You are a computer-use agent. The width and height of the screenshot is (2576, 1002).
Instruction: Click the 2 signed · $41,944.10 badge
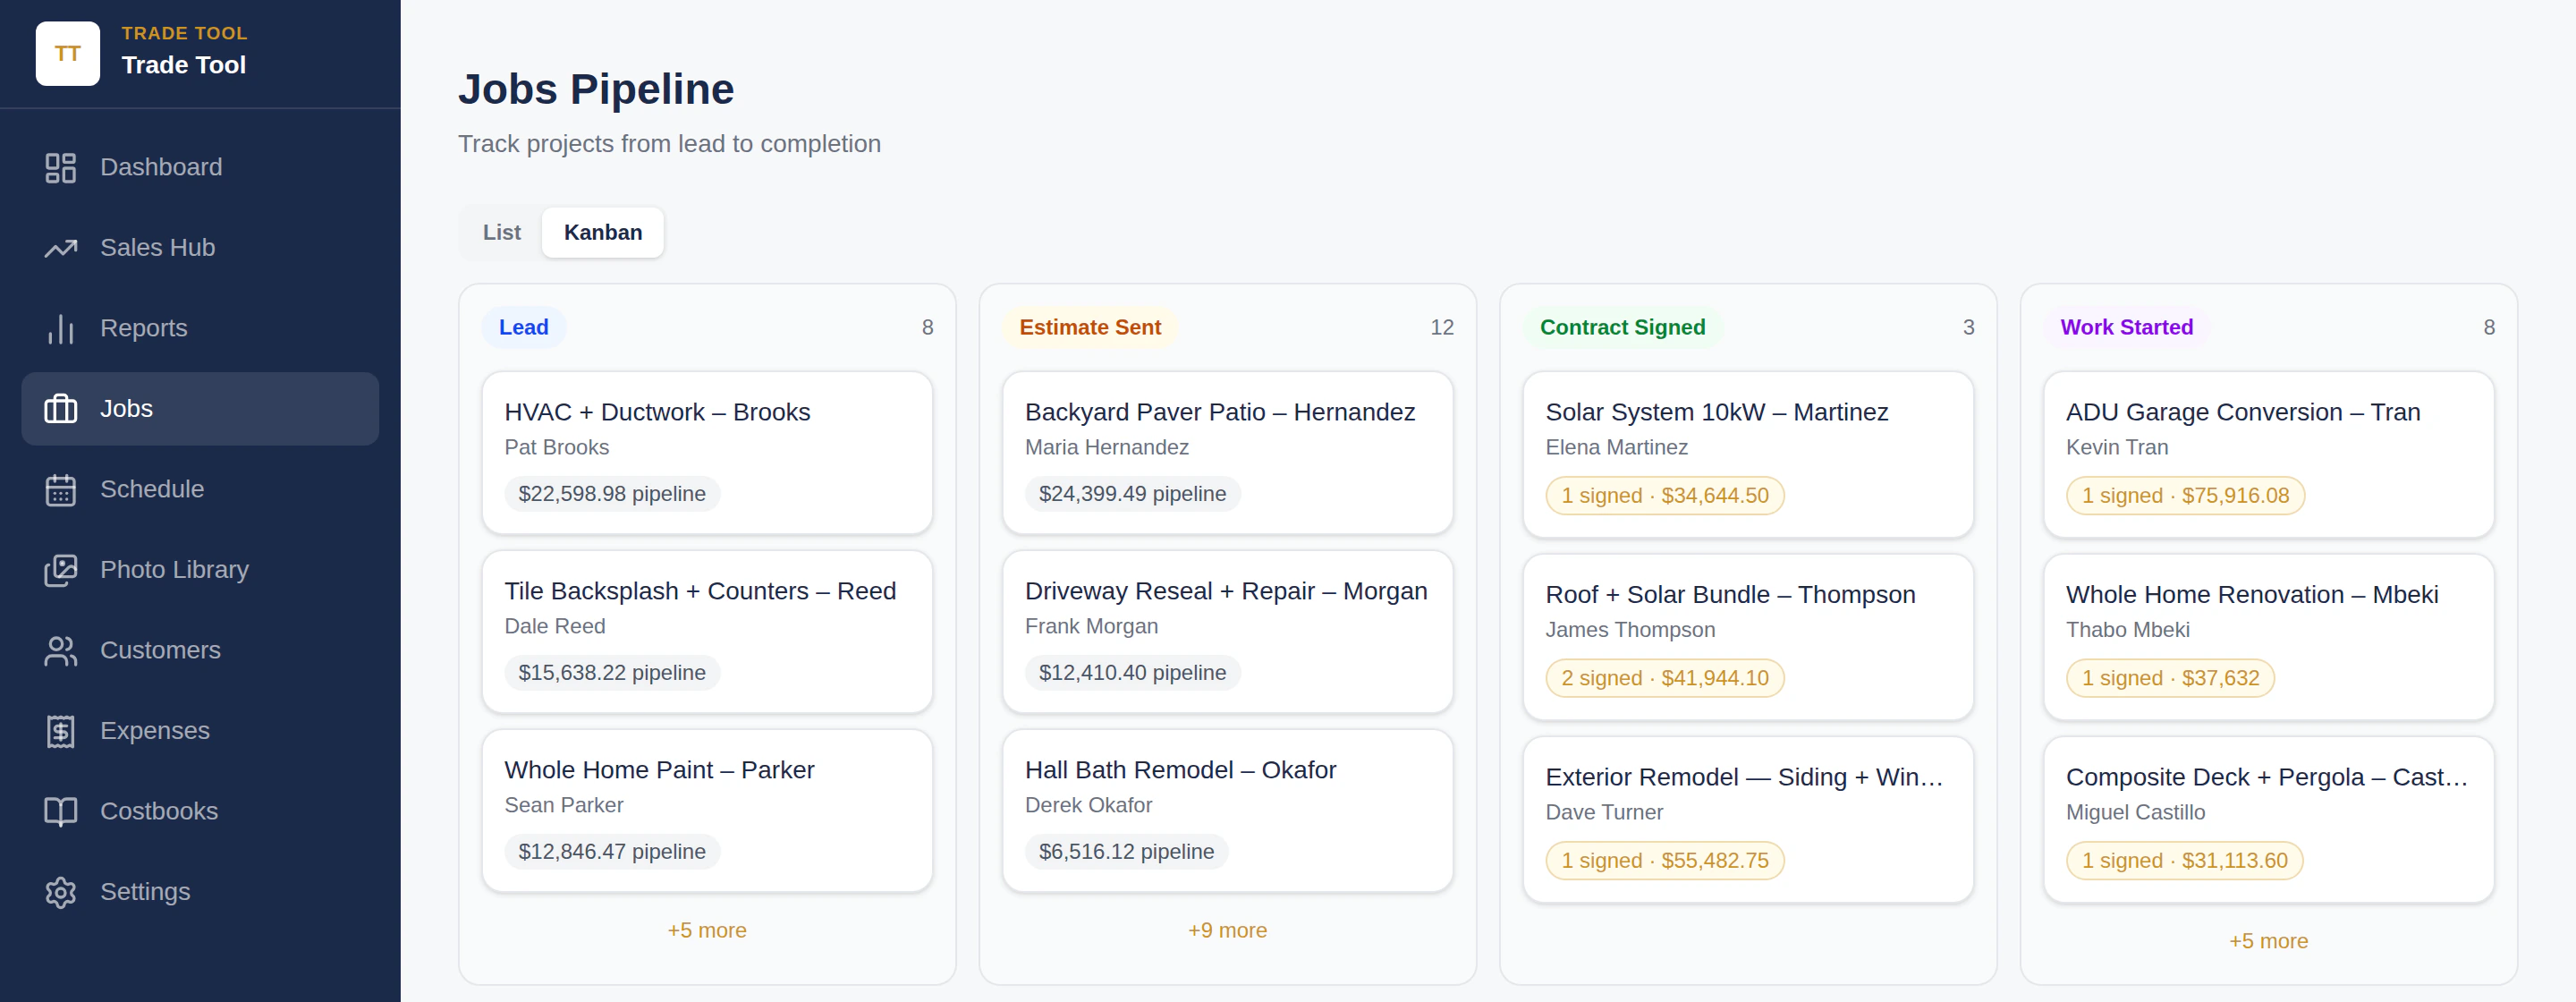click(1665, 678)
